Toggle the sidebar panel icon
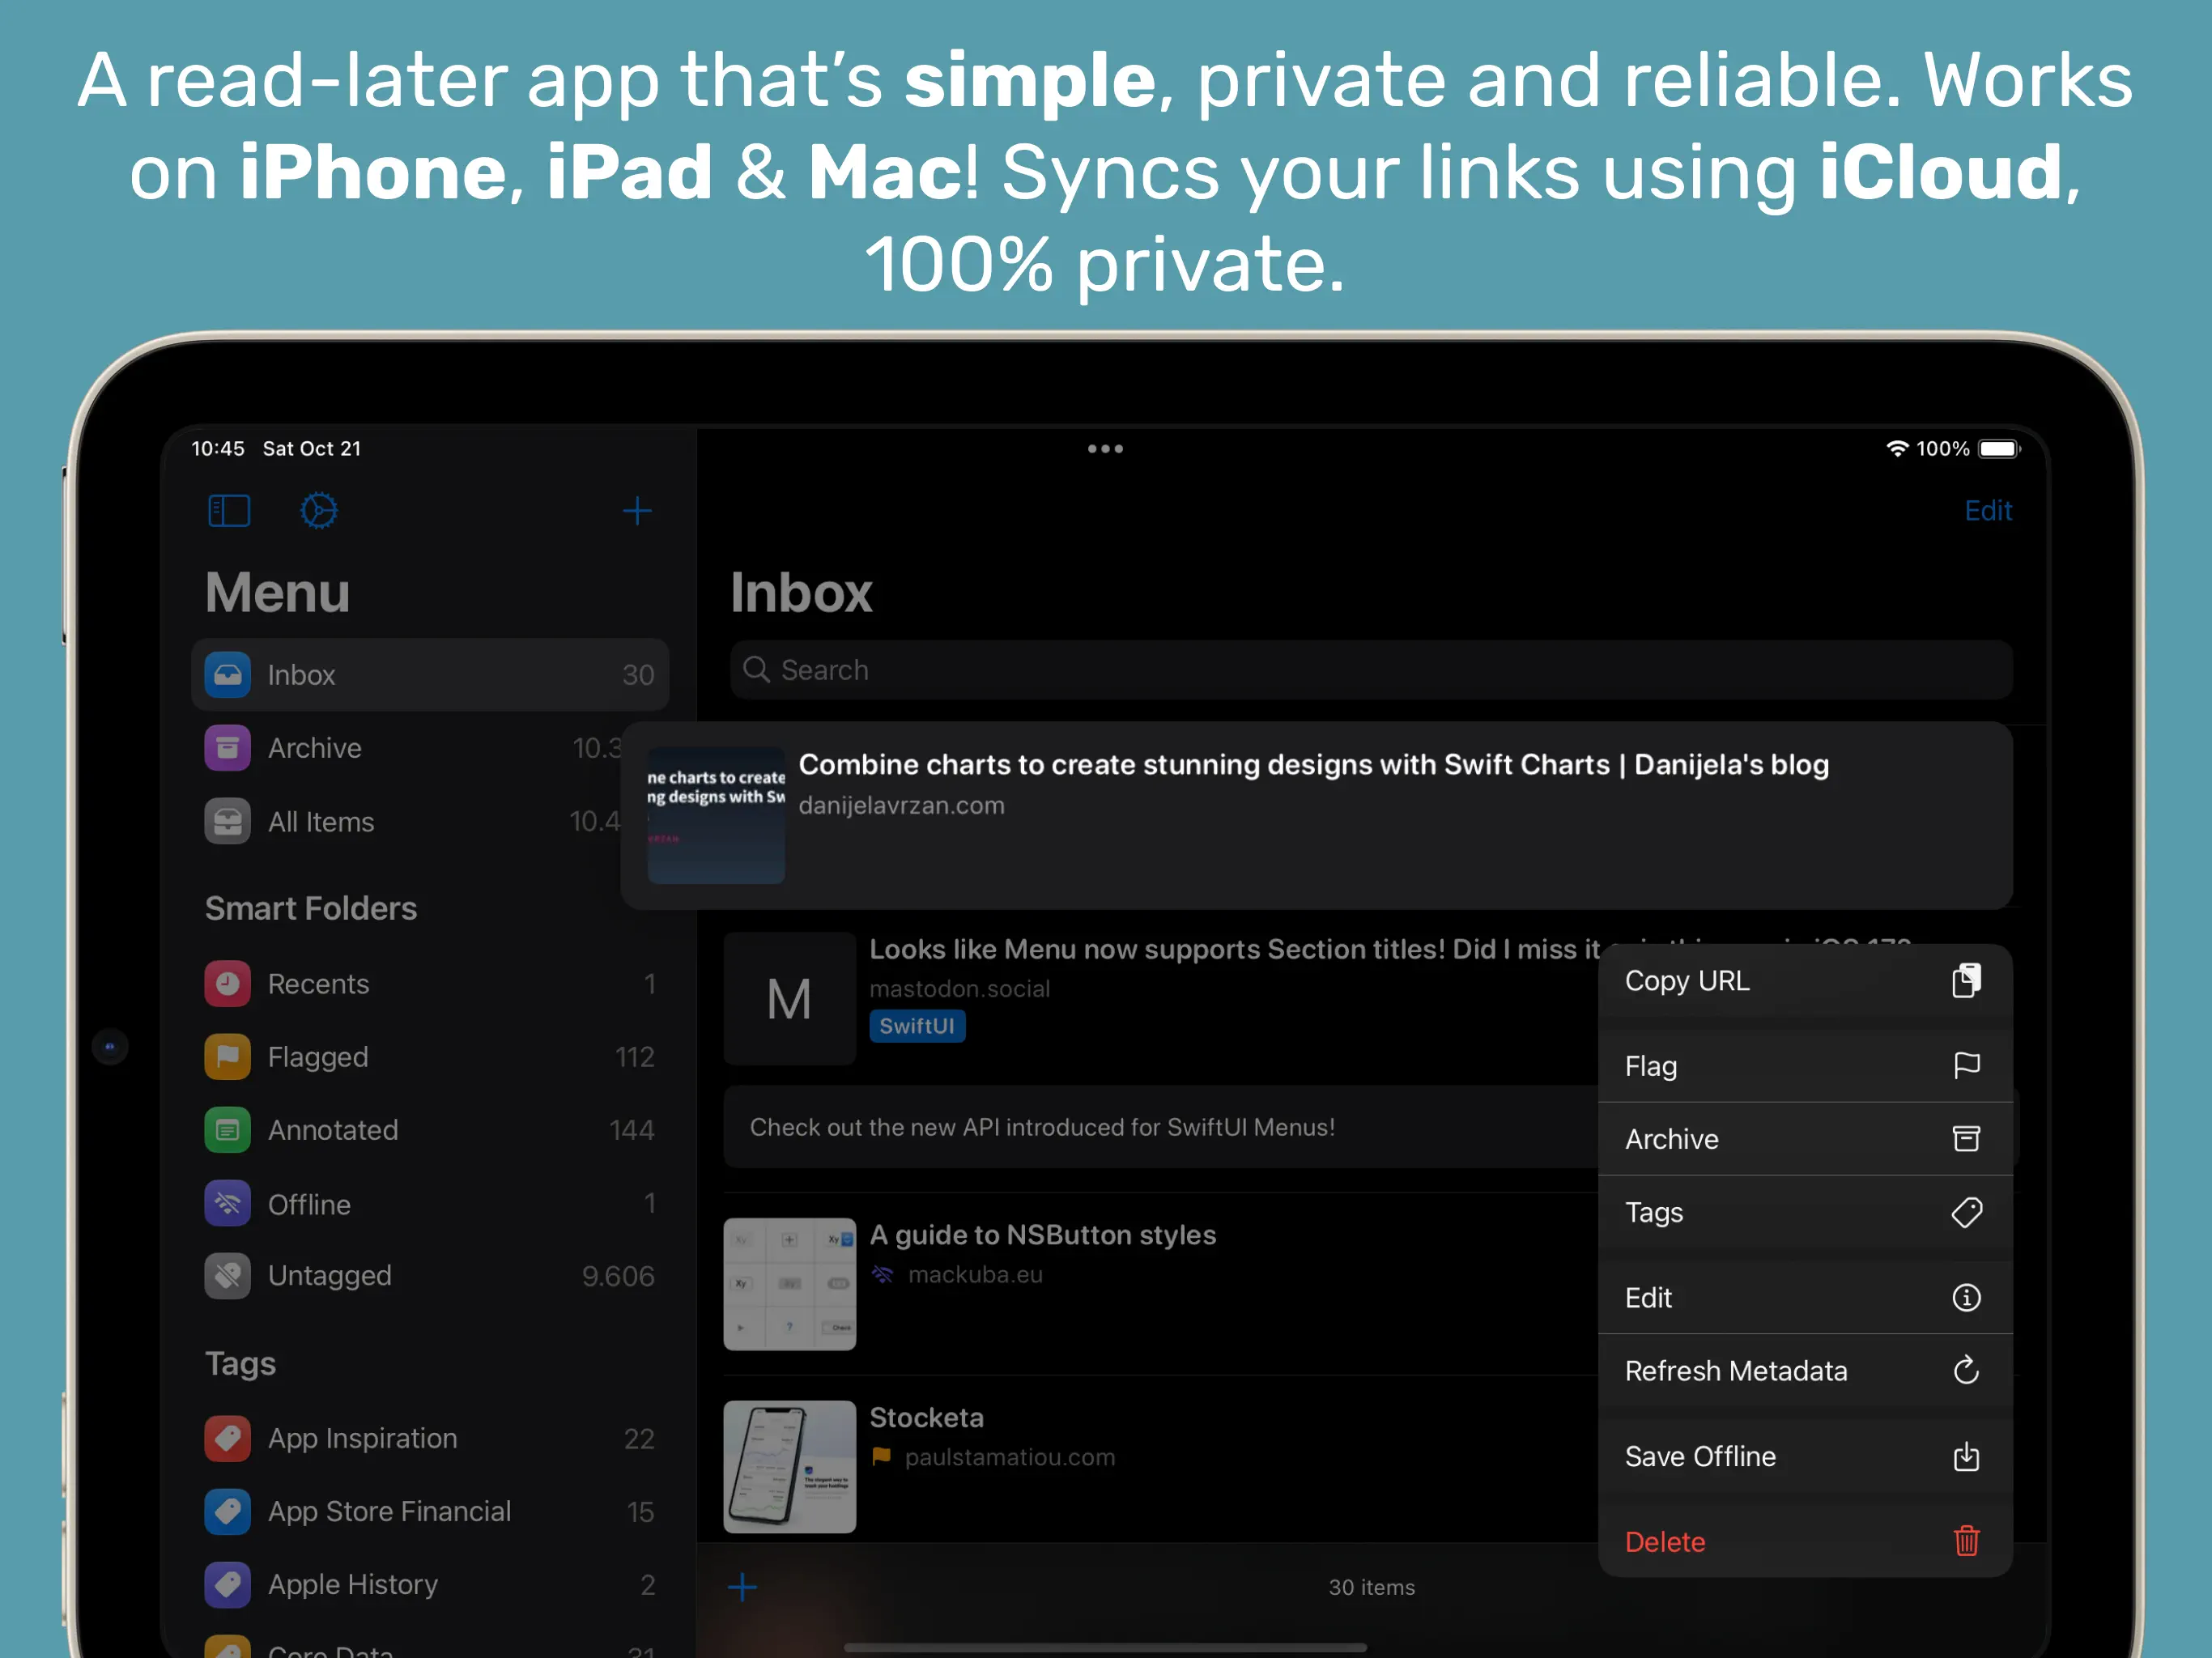Viewport: 2212px width, 1658px height. coord(229,511)
